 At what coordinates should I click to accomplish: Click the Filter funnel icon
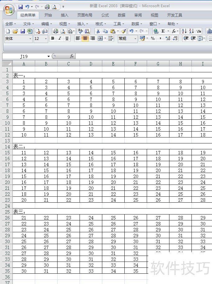click(199, 31)
